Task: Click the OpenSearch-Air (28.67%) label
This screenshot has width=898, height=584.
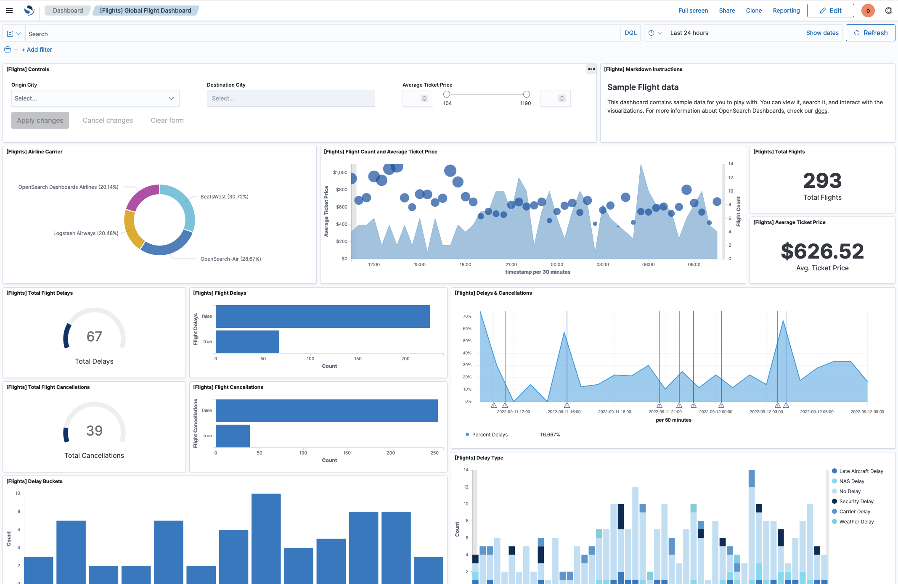Action: [230, 259]
